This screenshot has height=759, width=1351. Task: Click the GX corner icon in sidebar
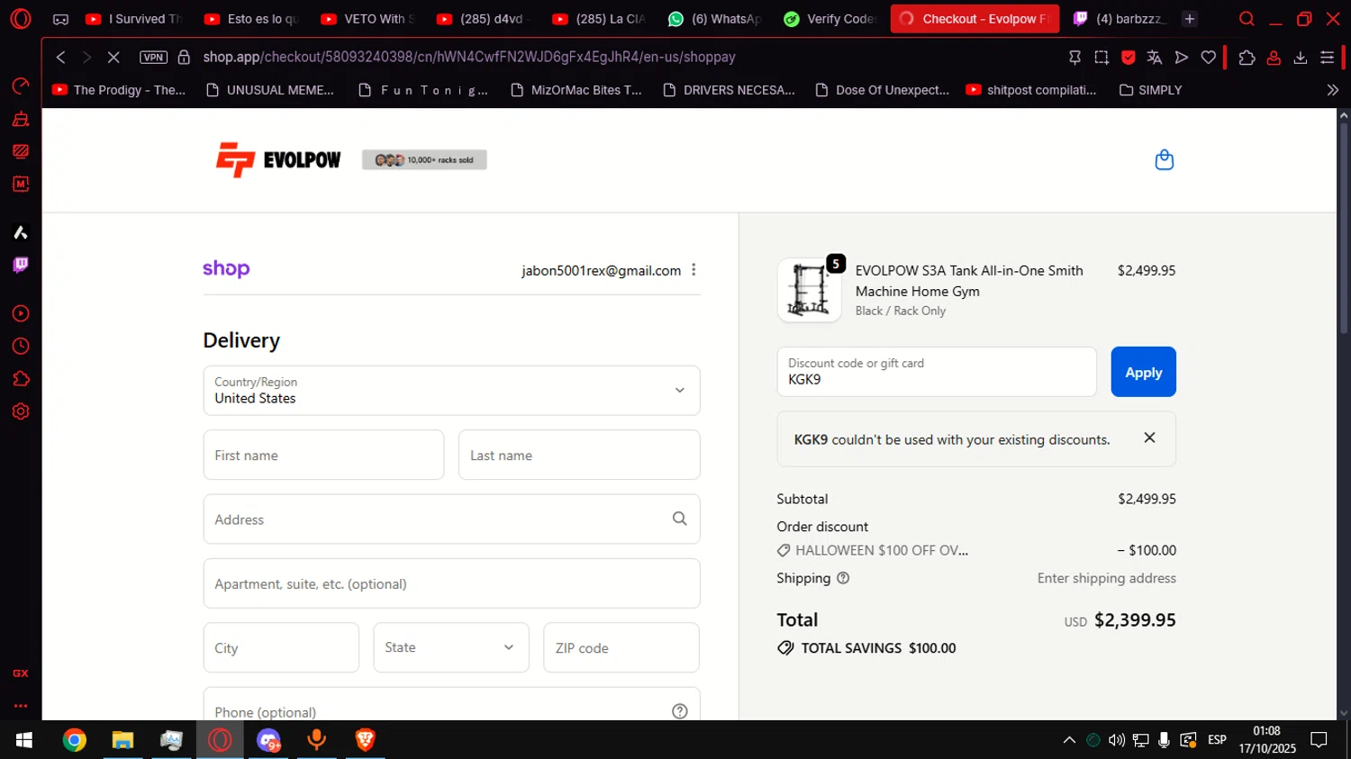click(20, 673)
